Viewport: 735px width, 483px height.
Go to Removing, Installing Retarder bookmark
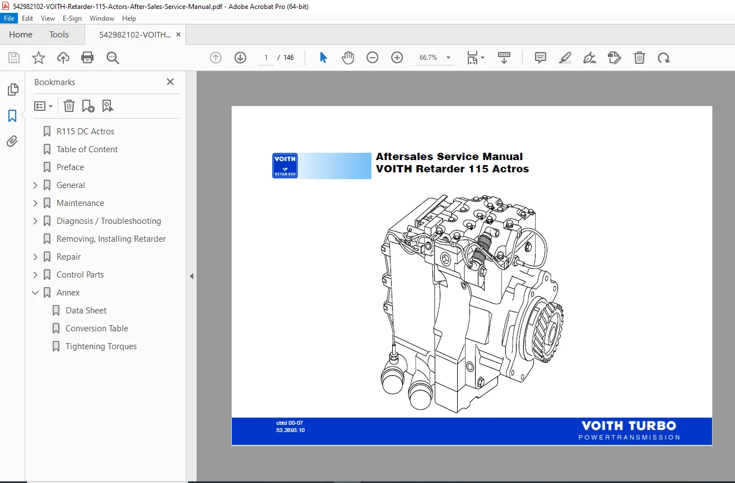(x=111, y=239)
